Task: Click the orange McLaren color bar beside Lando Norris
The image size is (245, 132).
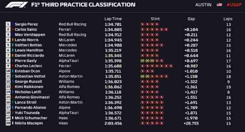Action: (x=13, y=40)
